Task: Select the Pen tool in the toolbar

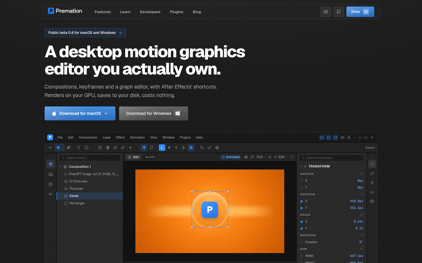Action: (69, 148)
